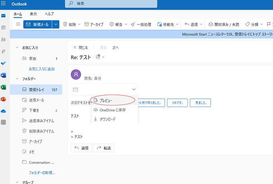Select プレビュー menu item
This screenshot has height=184, width=273.
(x=114, y=100)
